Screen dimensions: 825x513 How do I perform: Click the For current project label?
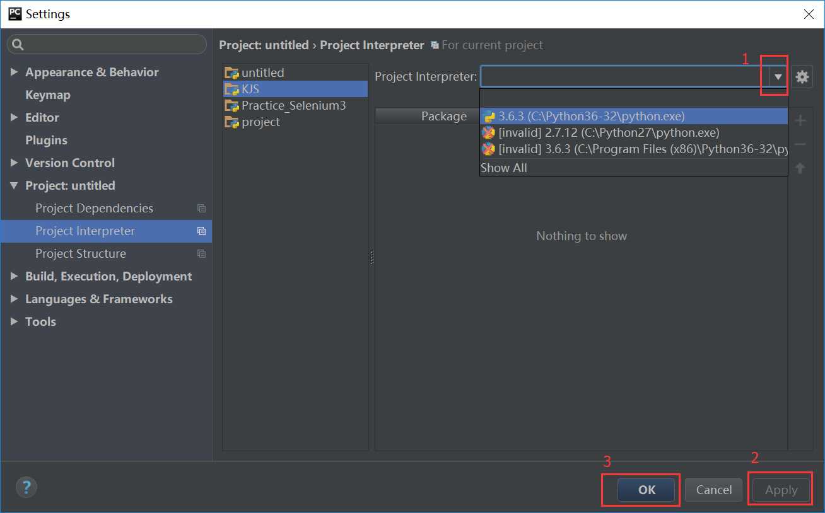[492, 45]
